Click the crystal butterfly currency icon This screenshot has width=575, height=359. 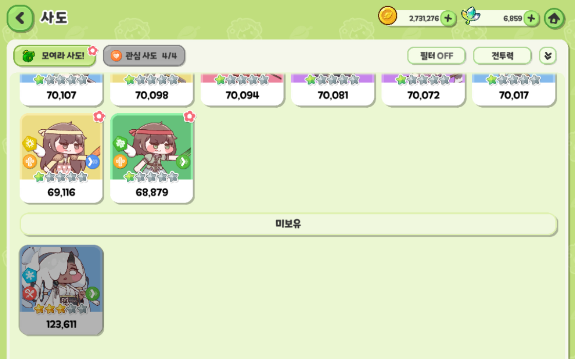click(x=471, y=16)
